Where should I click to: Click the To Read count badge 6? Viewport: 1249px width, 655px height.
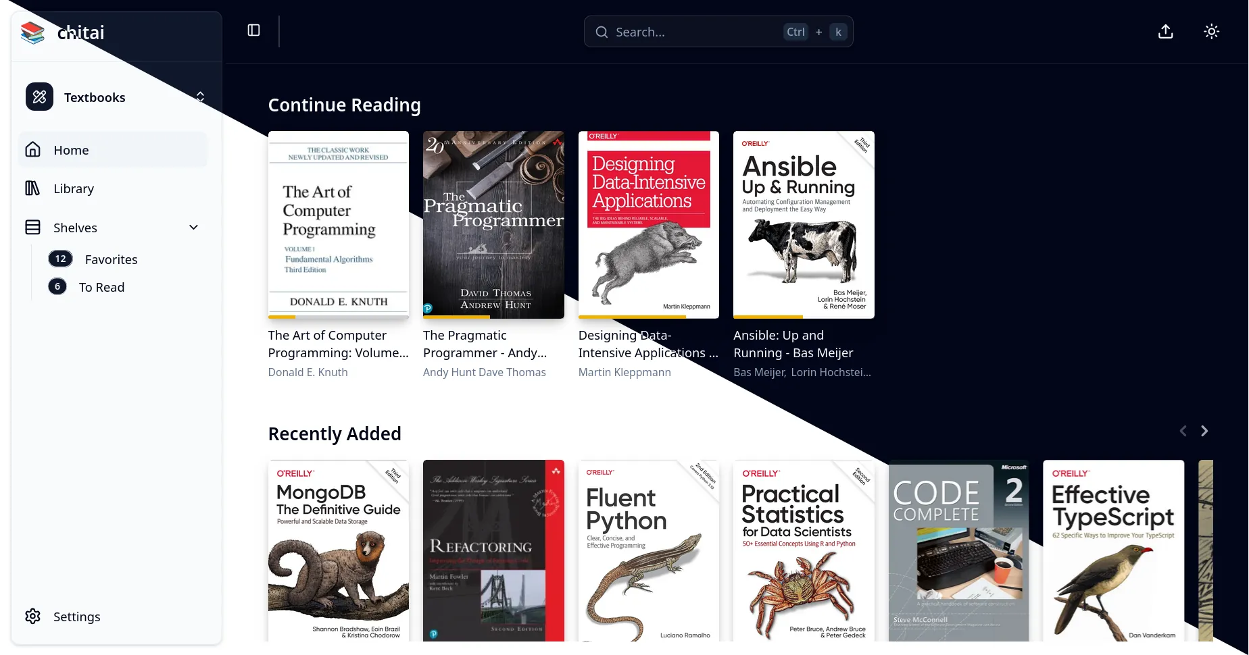(x=57, y=286)
